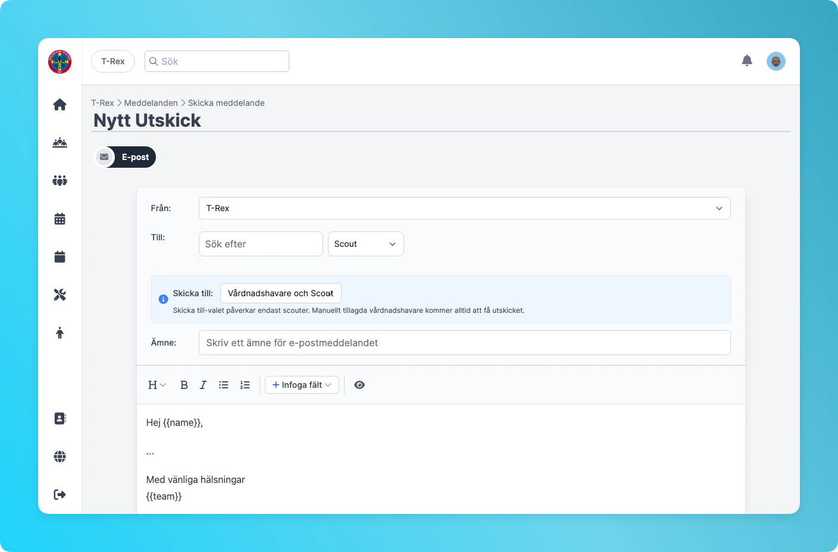The width and height of the screenshot is (838, 552).
Task: Focus the Sök search field
Action: pyautogui.click(x=217, y=61)
